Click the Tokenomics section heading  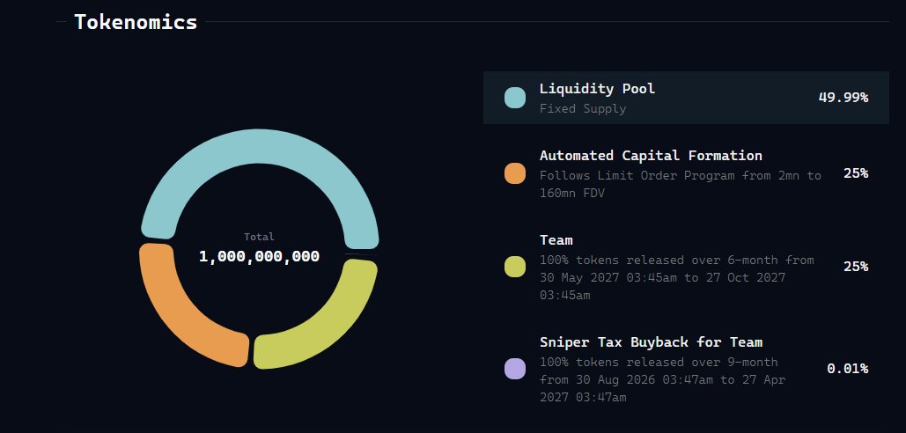coord(136,22)
